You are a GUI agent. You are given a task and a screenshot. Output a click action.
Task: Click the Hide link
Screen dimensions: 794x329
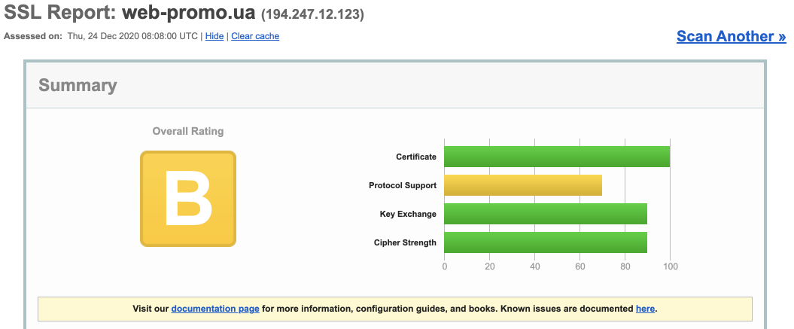214,36
